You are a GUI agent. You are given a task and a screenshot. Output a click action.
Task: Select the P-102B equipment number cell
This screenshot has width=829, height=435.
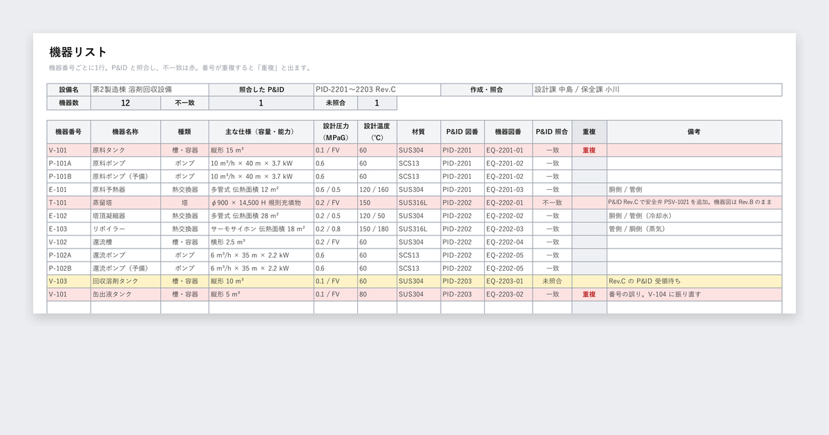click(x=68, y=268)
